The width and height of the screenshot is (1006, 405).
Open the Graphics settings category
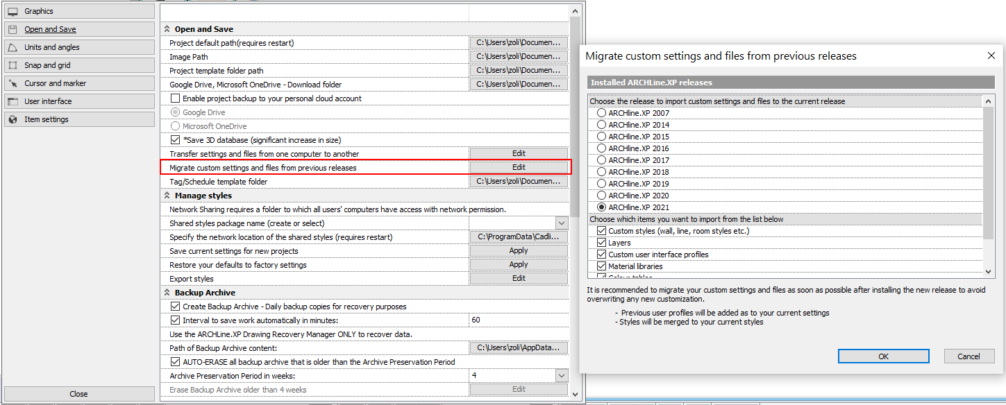click(x=79, y=11)
